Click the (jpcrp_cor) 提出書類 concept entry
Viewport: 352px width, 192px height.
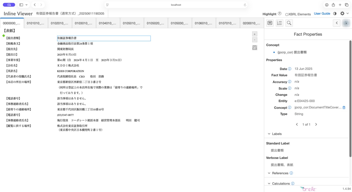pos(292,52)
